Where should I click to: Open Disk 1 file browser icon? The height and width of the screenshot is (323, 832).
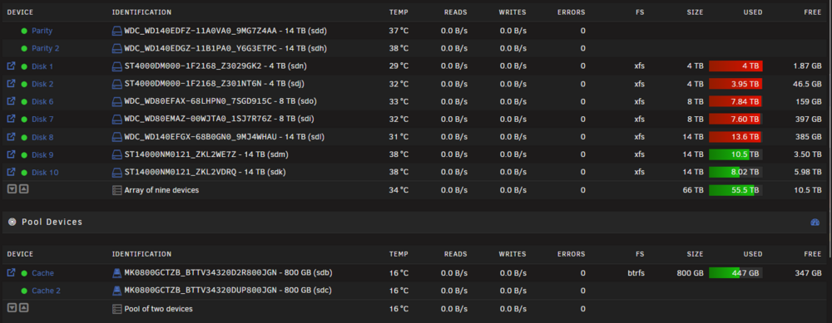coord(11,66)
